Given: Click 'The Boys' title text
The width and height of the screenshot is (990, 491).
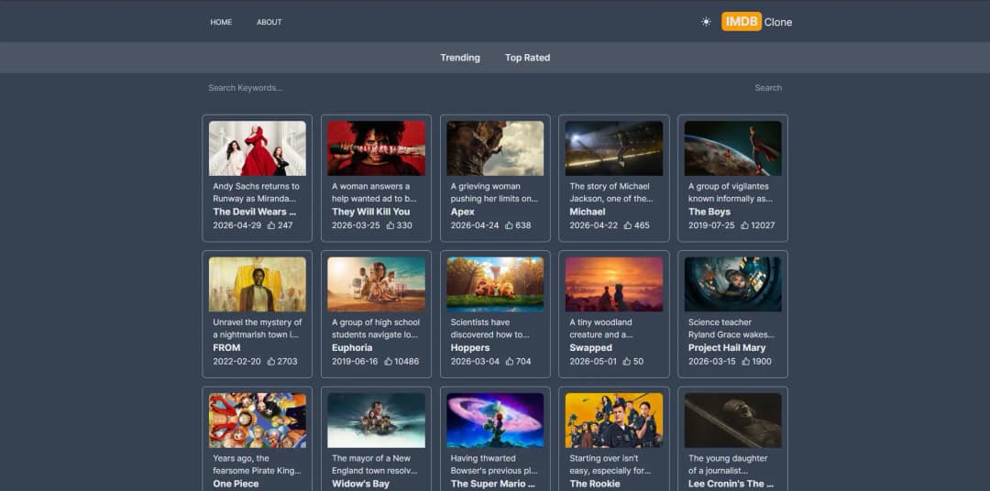Looking at the screenshot, I should click(x=709, y=212).
